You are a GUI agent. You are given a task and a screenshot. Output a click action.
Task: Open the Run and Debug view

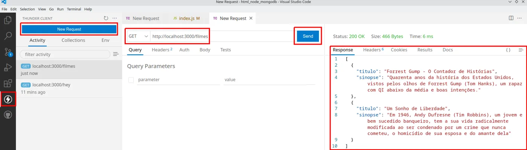tap(8, 68)
